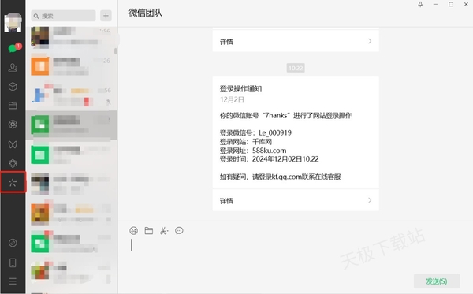Image resolution: width=473 pixels, height=294 pixels.
Task: Click the 10:22 timestamp label
Action: point(296,68)
